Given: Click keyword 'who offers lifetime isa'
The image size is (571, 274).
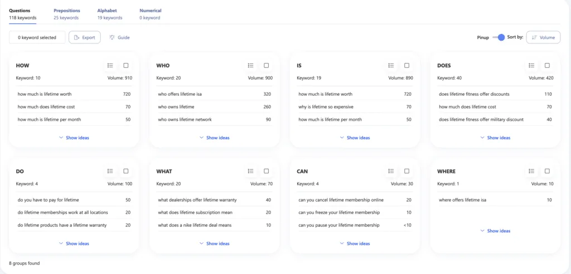Looking at the screenshot, I should (180, 94).
